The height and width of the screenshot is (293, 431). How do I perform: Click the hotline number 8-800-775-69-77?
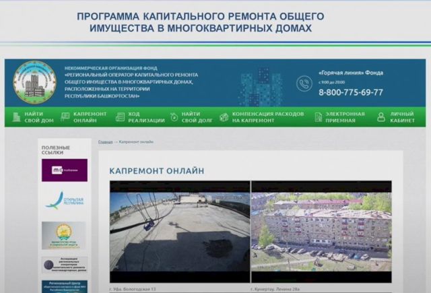pyautogui.click(x=350, y=92)
